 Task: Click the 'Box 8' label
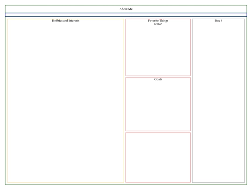(x=218, y=21)
